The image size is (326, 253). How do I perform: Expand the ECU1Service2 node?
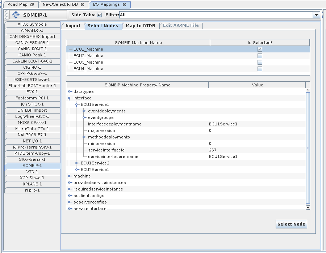point(77,163)
